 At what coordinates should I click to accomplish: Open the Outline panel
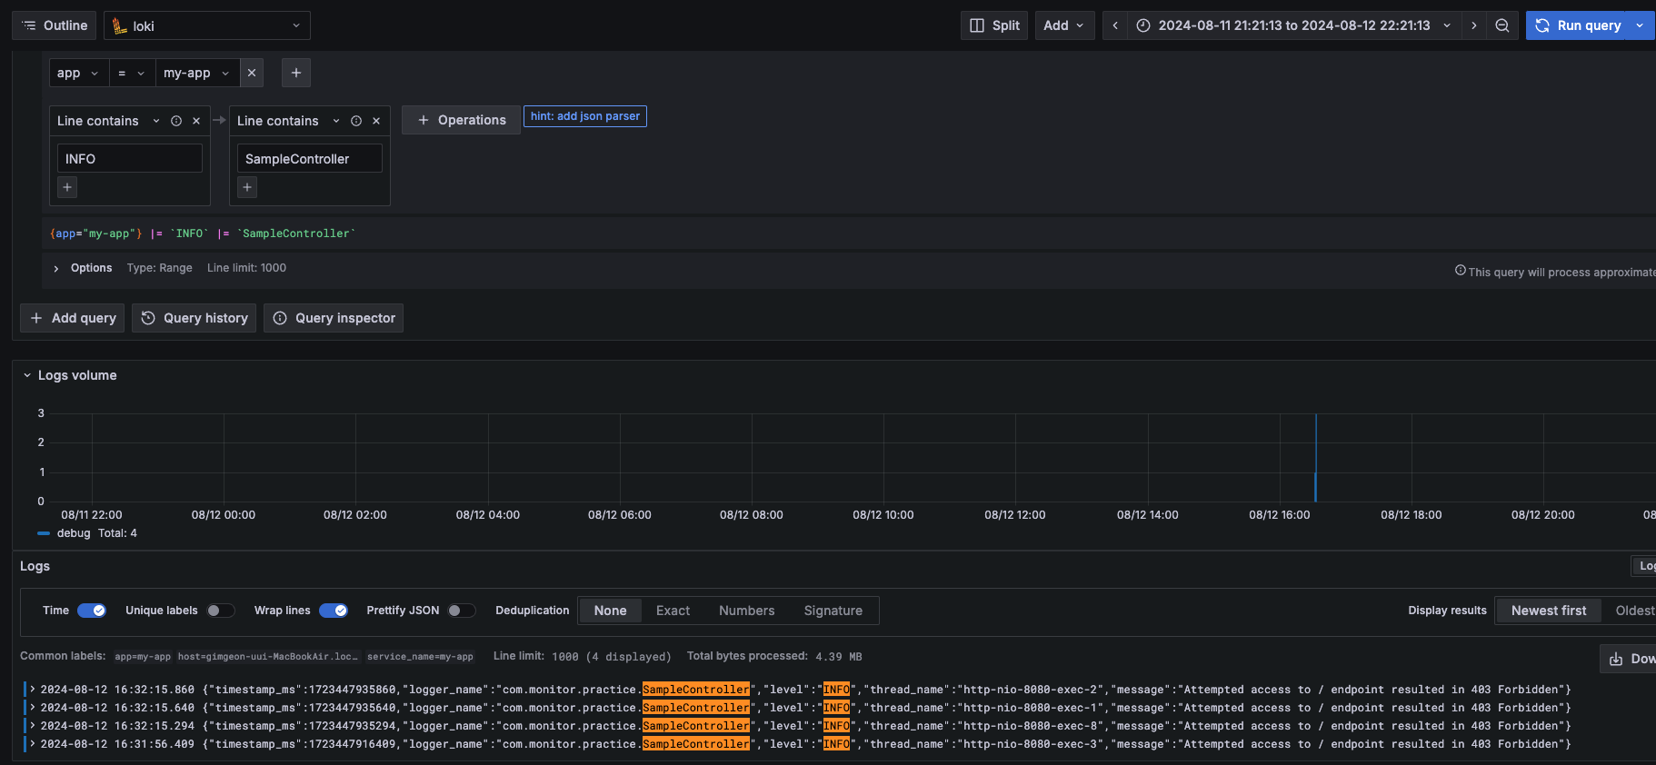(55, 25)
